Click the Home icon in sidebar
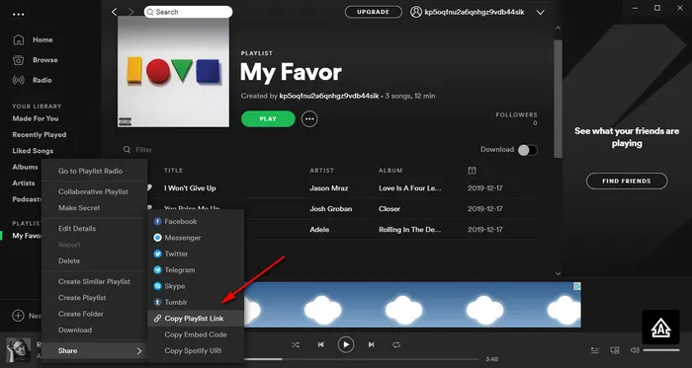This screenshot has width=692, height=368. pos(19,39)
